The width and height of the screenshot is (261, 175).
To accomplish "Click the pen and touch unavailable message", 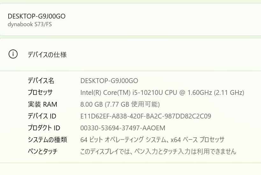I will (158, 151).
